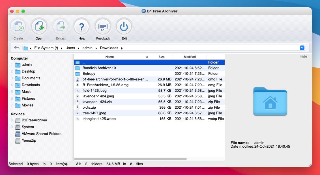Click the home folder preview thumbnail

pos(270,101)
